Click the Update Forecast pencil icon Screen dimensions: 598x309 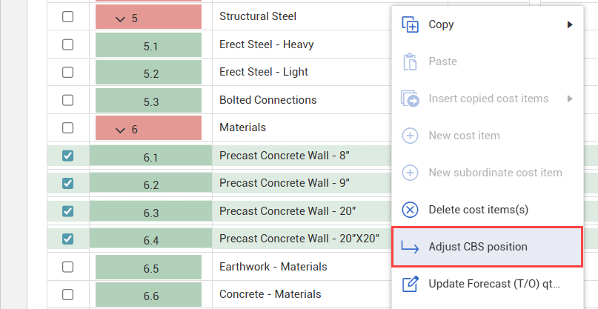tap(410, 284)
